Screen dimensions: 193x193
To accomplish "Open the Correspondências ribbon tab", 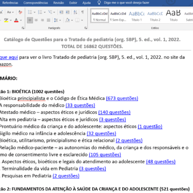I will pos(36,3).
